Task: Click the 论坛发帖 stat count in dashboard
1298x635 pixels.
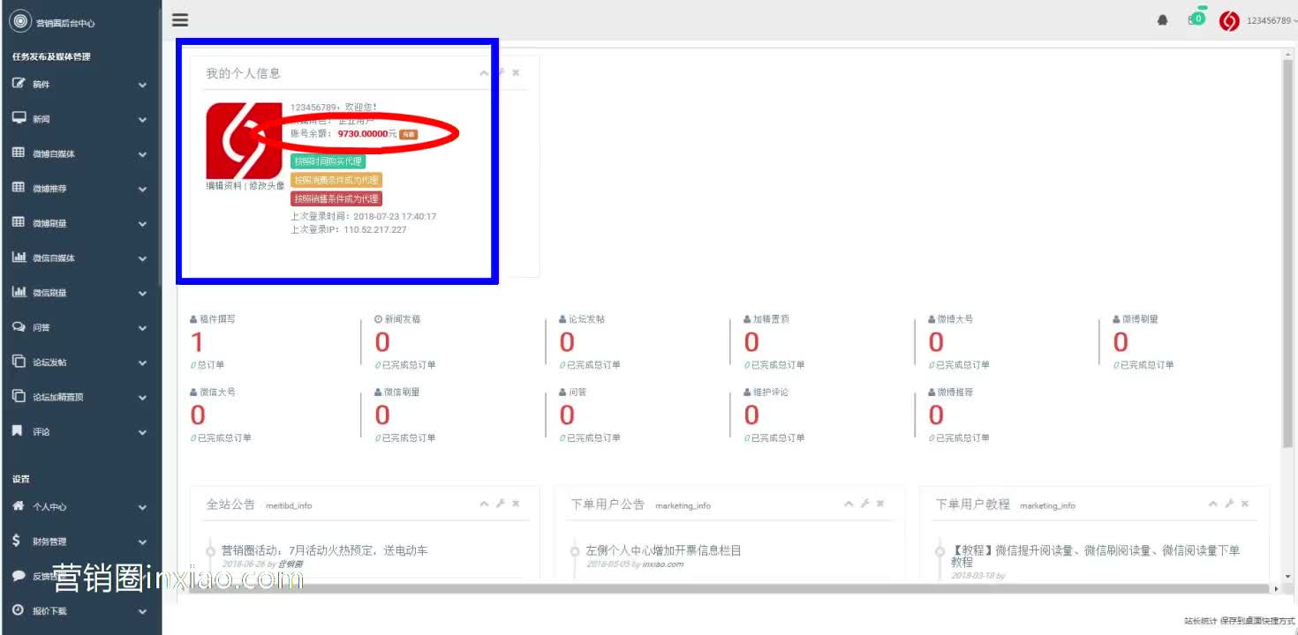Action: click(x=567, y=342)
